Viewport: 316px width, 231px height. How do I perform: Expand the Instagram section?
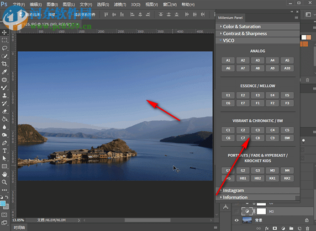point(233,190)
